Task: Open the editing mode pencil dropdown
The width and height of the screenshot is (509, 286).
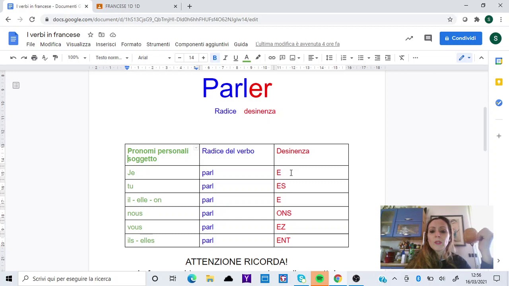Action: pyautogui.click(x=464, y=58)
